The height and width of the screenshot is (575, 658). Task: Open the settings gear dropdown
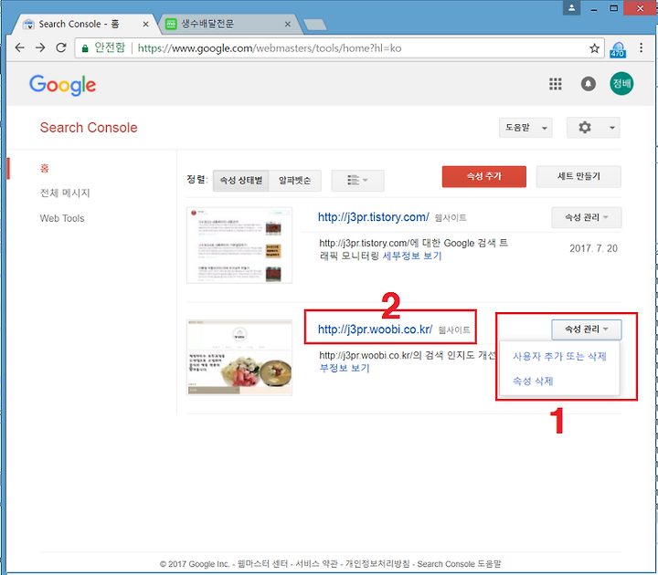coord(593,128)
